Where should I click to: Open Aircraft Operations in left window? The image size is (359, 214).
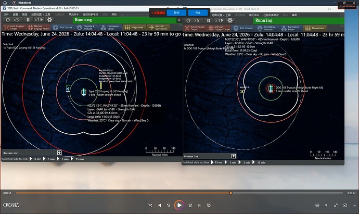pos(159,28)
